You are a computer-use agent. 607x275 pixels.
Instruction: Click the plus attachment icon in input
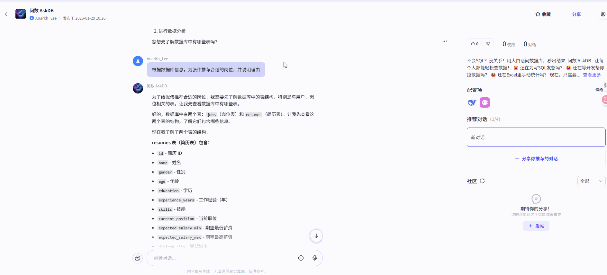pyautogui.click(x=301, y=258)
